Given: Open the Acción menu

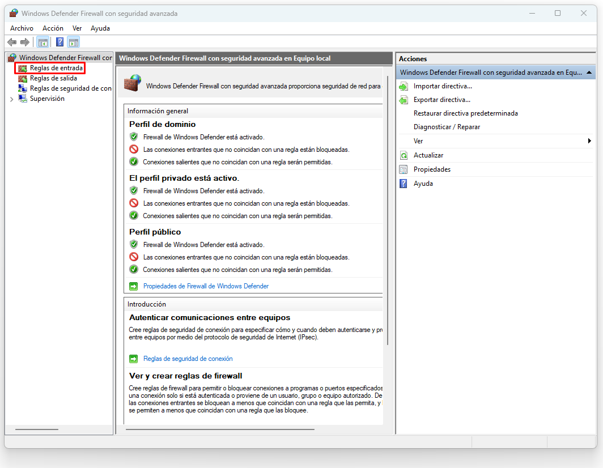Looking at the screenshot, I should point(53,28).
